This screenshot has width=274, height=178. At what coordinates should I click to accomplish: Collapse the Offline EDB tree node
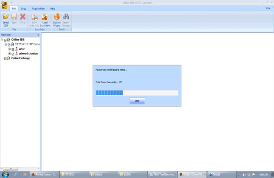coord(2,40)
